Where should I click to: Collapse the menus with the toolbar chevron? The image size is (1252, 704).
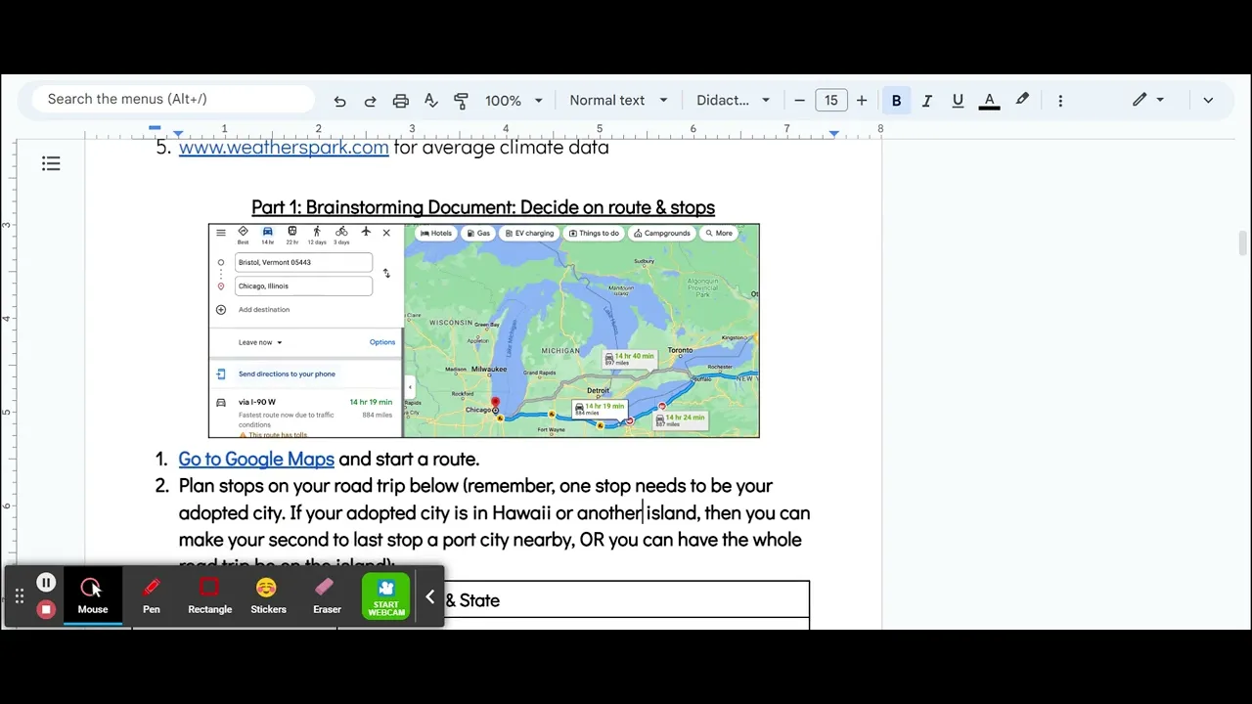coord(1208,100)
